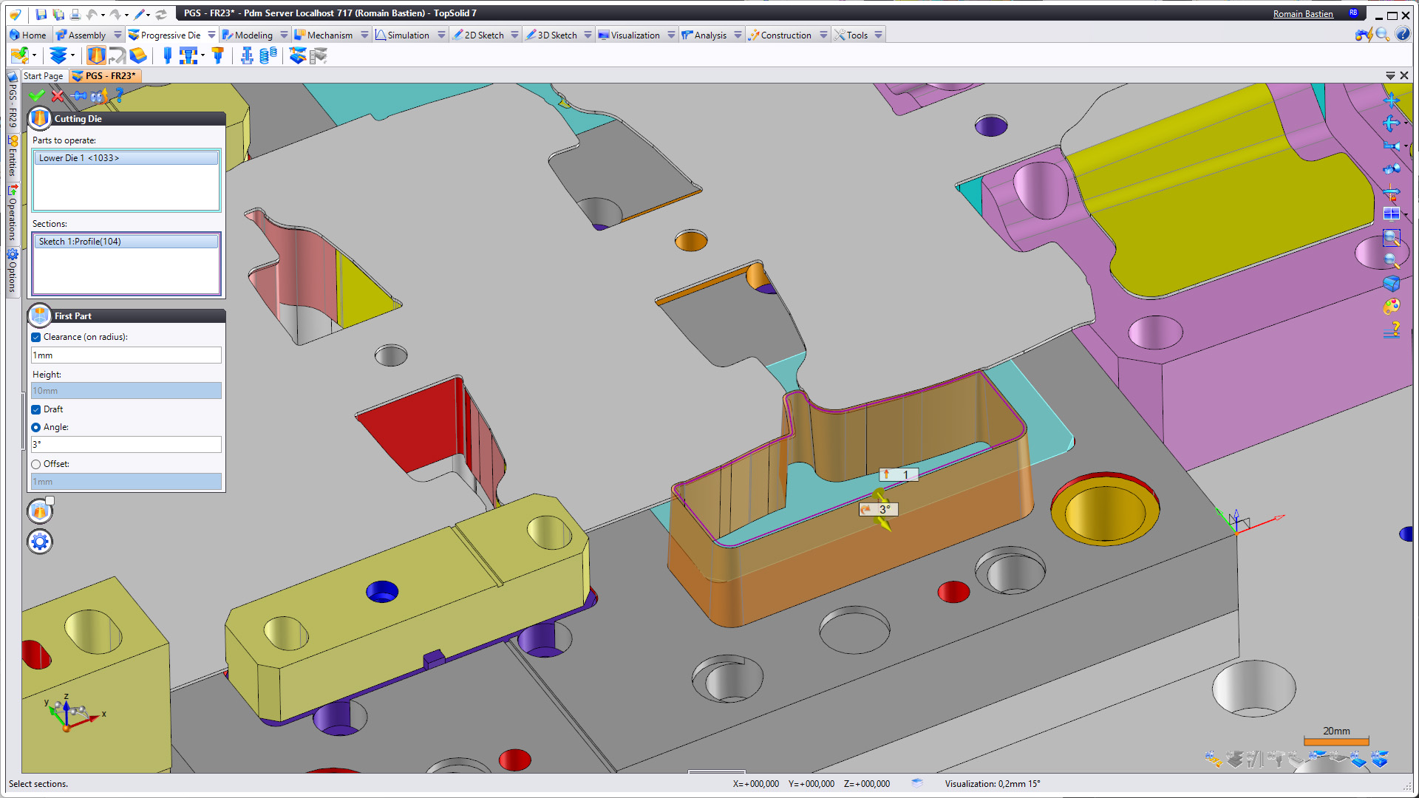Viewport: 1419px width, 798px height.
Task: Click the green checkmark to validate
Action: click(x=36, y=95)
